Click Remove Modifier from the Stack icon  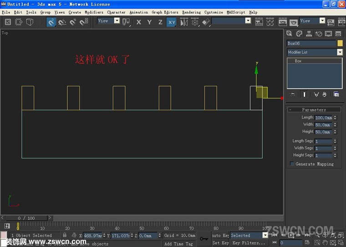pyautogui.click(x=324, y=94)
